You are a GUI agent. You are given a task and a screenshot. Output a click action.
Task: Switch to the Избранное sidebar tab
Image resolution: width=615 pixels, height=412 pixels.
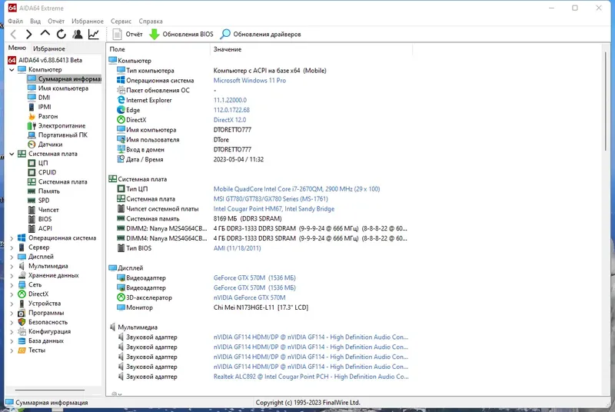(x=49, y=48)
